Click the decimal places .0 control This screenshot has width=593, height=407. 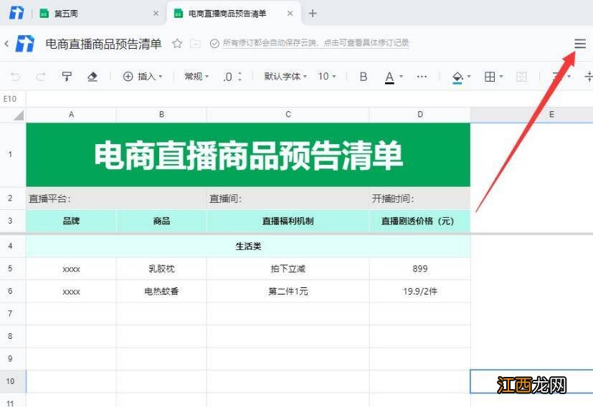(x=232, y=77)
